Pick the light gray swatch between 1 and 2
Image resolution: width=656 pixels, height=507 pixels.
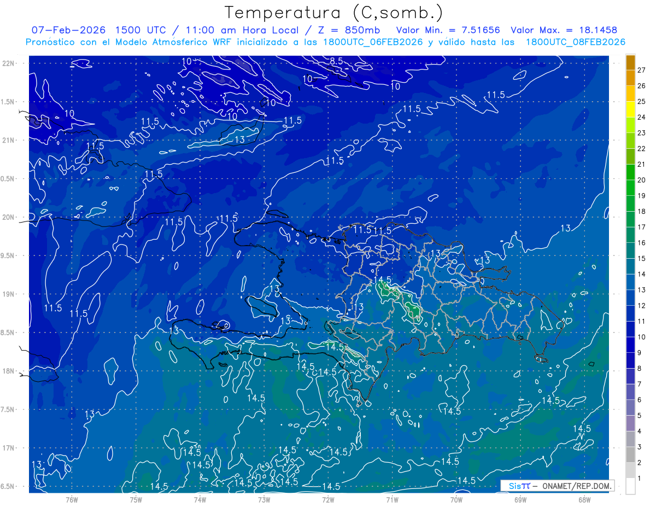(630, 470)
